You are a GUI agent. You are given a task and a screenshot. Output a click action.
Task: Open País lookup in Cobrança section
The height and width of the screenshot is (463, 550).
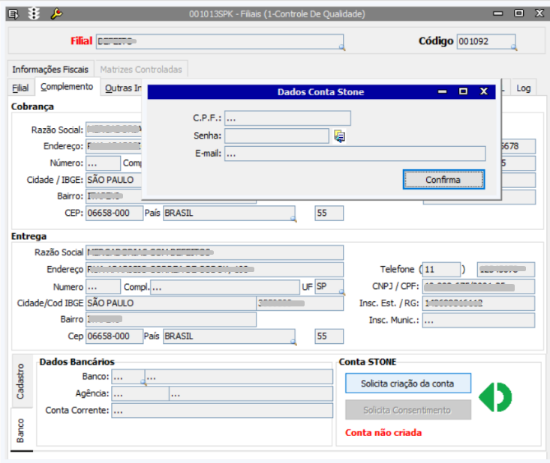(293, 219)
